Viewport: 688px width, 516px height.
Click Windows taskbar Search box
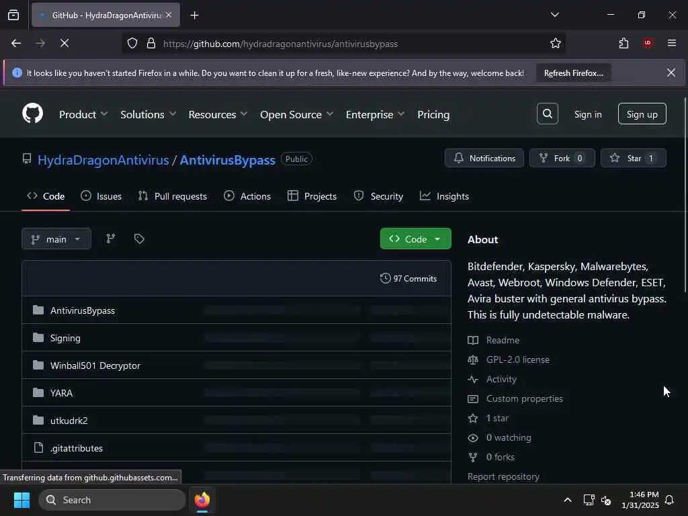(x=112, y=500)
